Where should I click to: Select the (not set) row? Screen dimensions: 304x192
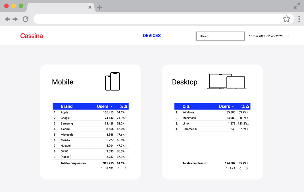tap(91, 157)
